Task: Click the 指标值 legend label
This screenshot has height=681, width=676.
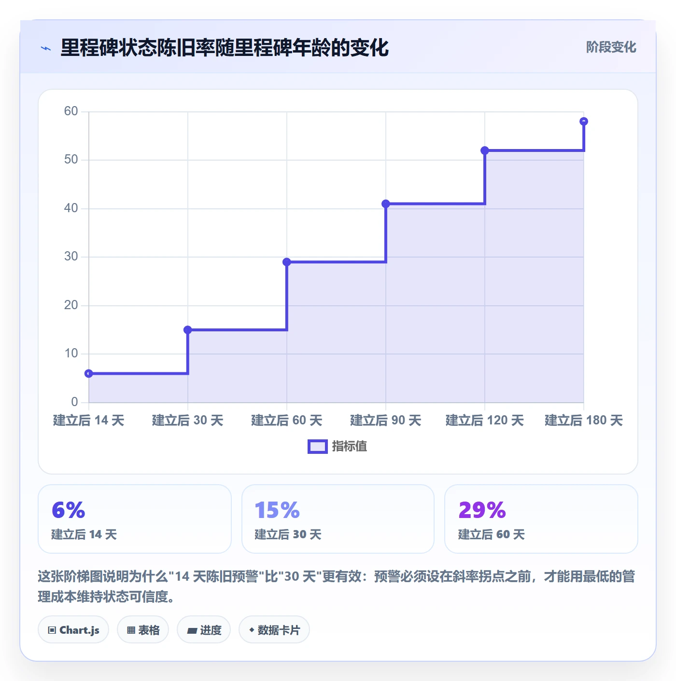Action: 350,447
